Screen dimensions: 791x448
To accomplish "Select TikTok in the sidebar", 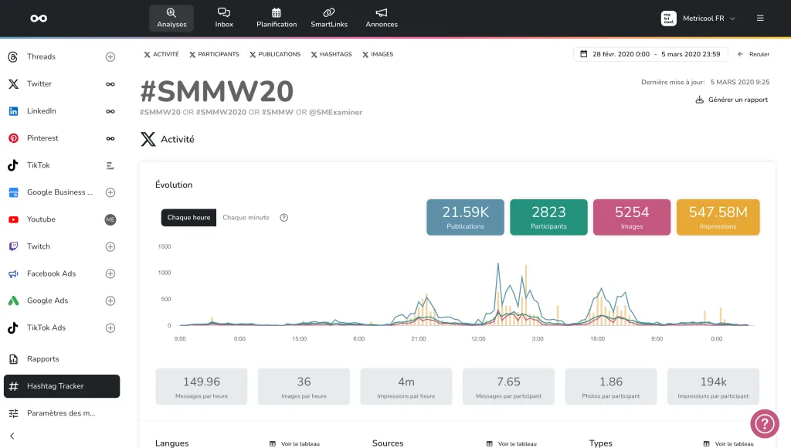I will [39, 165].
